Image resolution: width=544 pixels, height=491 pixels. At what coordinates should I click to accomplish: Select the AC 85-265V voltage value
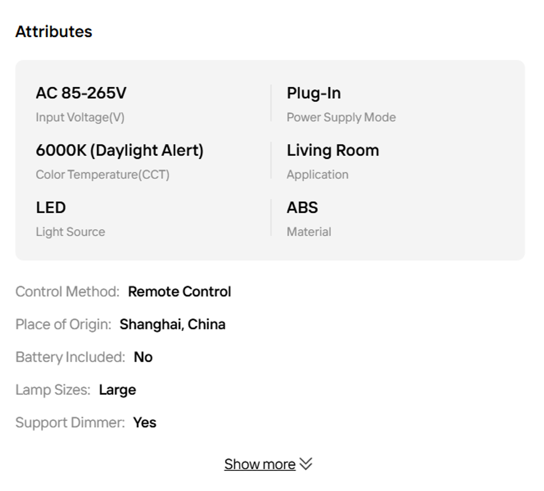tap(81, 93)
